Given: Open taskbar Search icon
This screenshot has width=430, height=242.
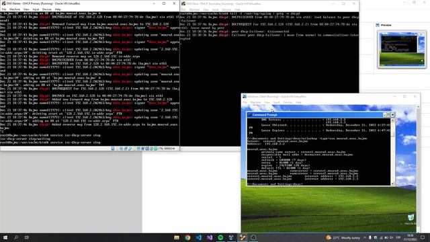Looking at the screenshot, I should [x=16, y=237].
